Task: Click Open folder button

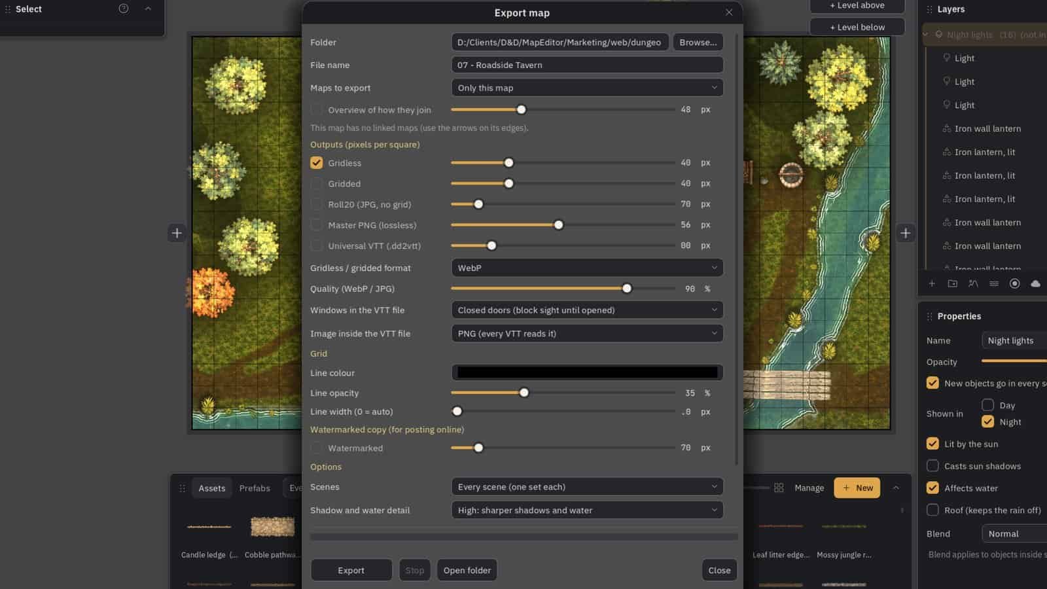Action: point(467,570)
